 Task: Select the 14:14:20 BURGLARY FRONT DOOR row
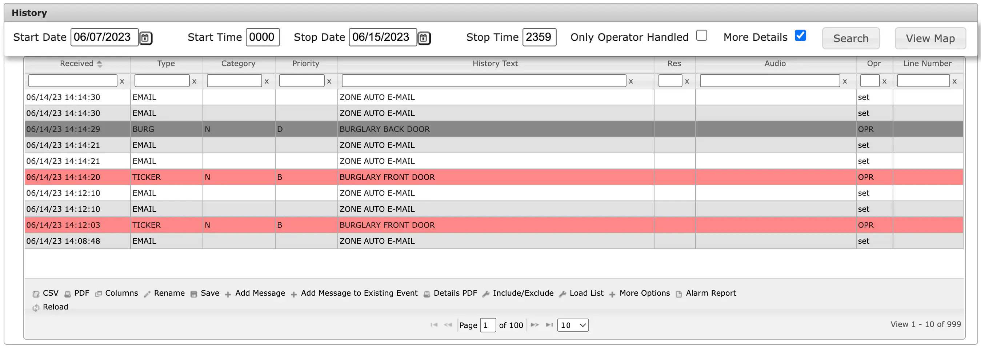pyautogui.click(x=494, y=177)
